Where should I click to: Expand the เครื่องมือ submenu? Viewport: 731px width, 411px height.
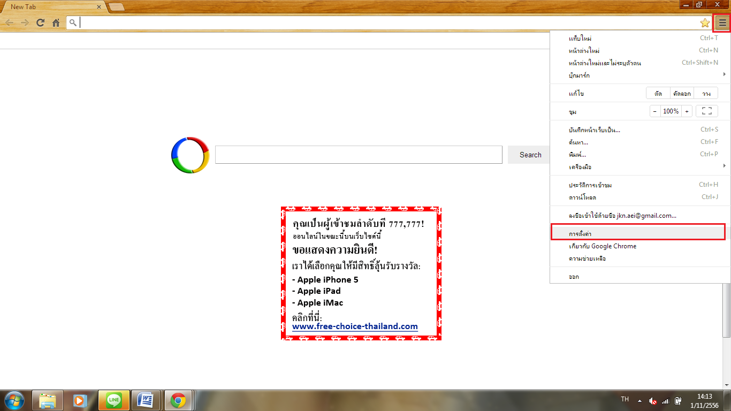pyautogui.click(x=640, y=167)
